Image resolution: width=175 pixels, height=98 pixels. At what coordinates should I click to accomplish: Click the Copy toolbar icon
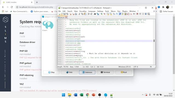[82, 14]
